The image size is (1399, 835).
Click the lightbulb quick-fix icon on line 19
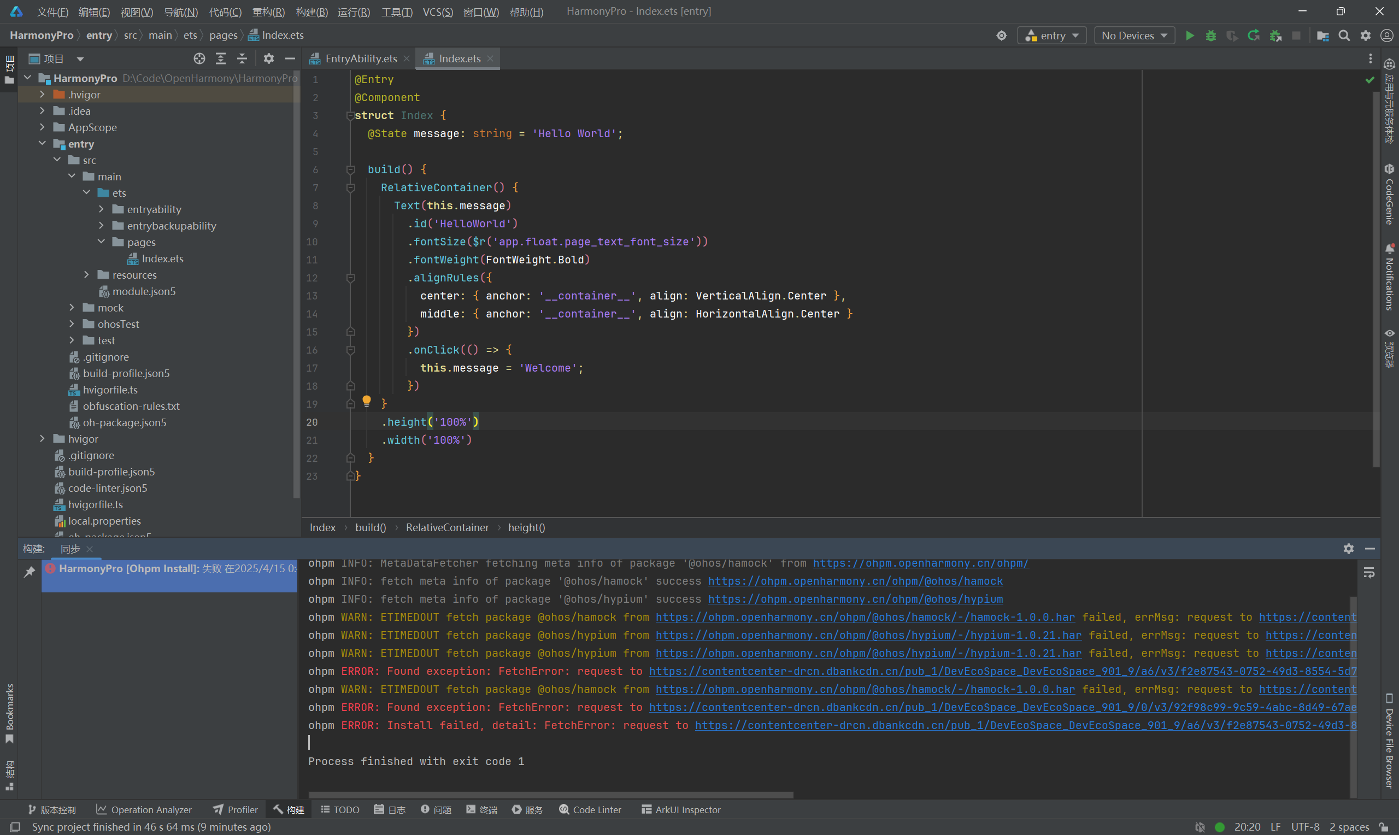(x=366, y=401)
